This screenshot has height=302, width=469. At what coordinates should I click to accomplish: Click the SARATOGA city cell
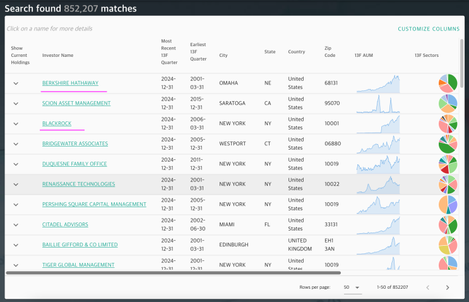point(232,103)
